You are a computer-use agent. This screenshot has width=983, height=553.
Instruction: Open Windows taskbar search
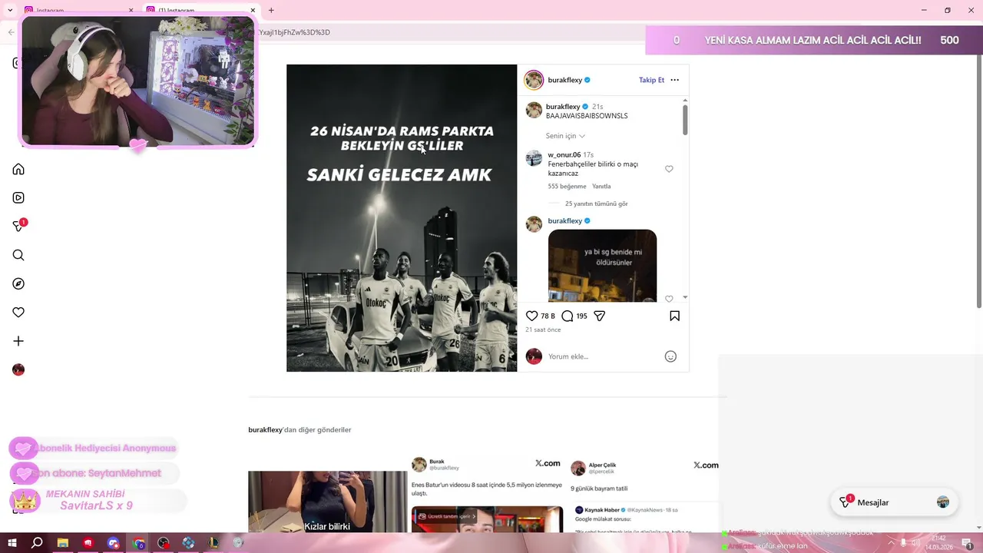[x=37, y=543]
